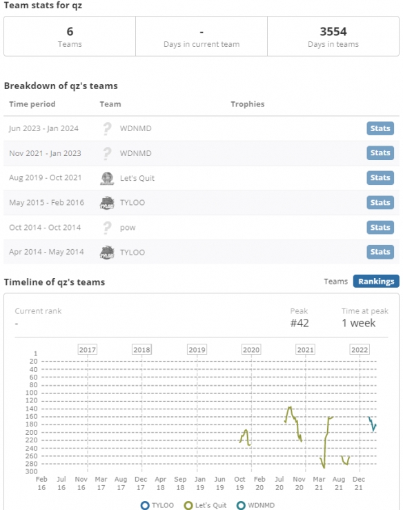View Stats for TYLOO May 2015 period
This screenshot has width=403, height=510.
pos(380,203)
